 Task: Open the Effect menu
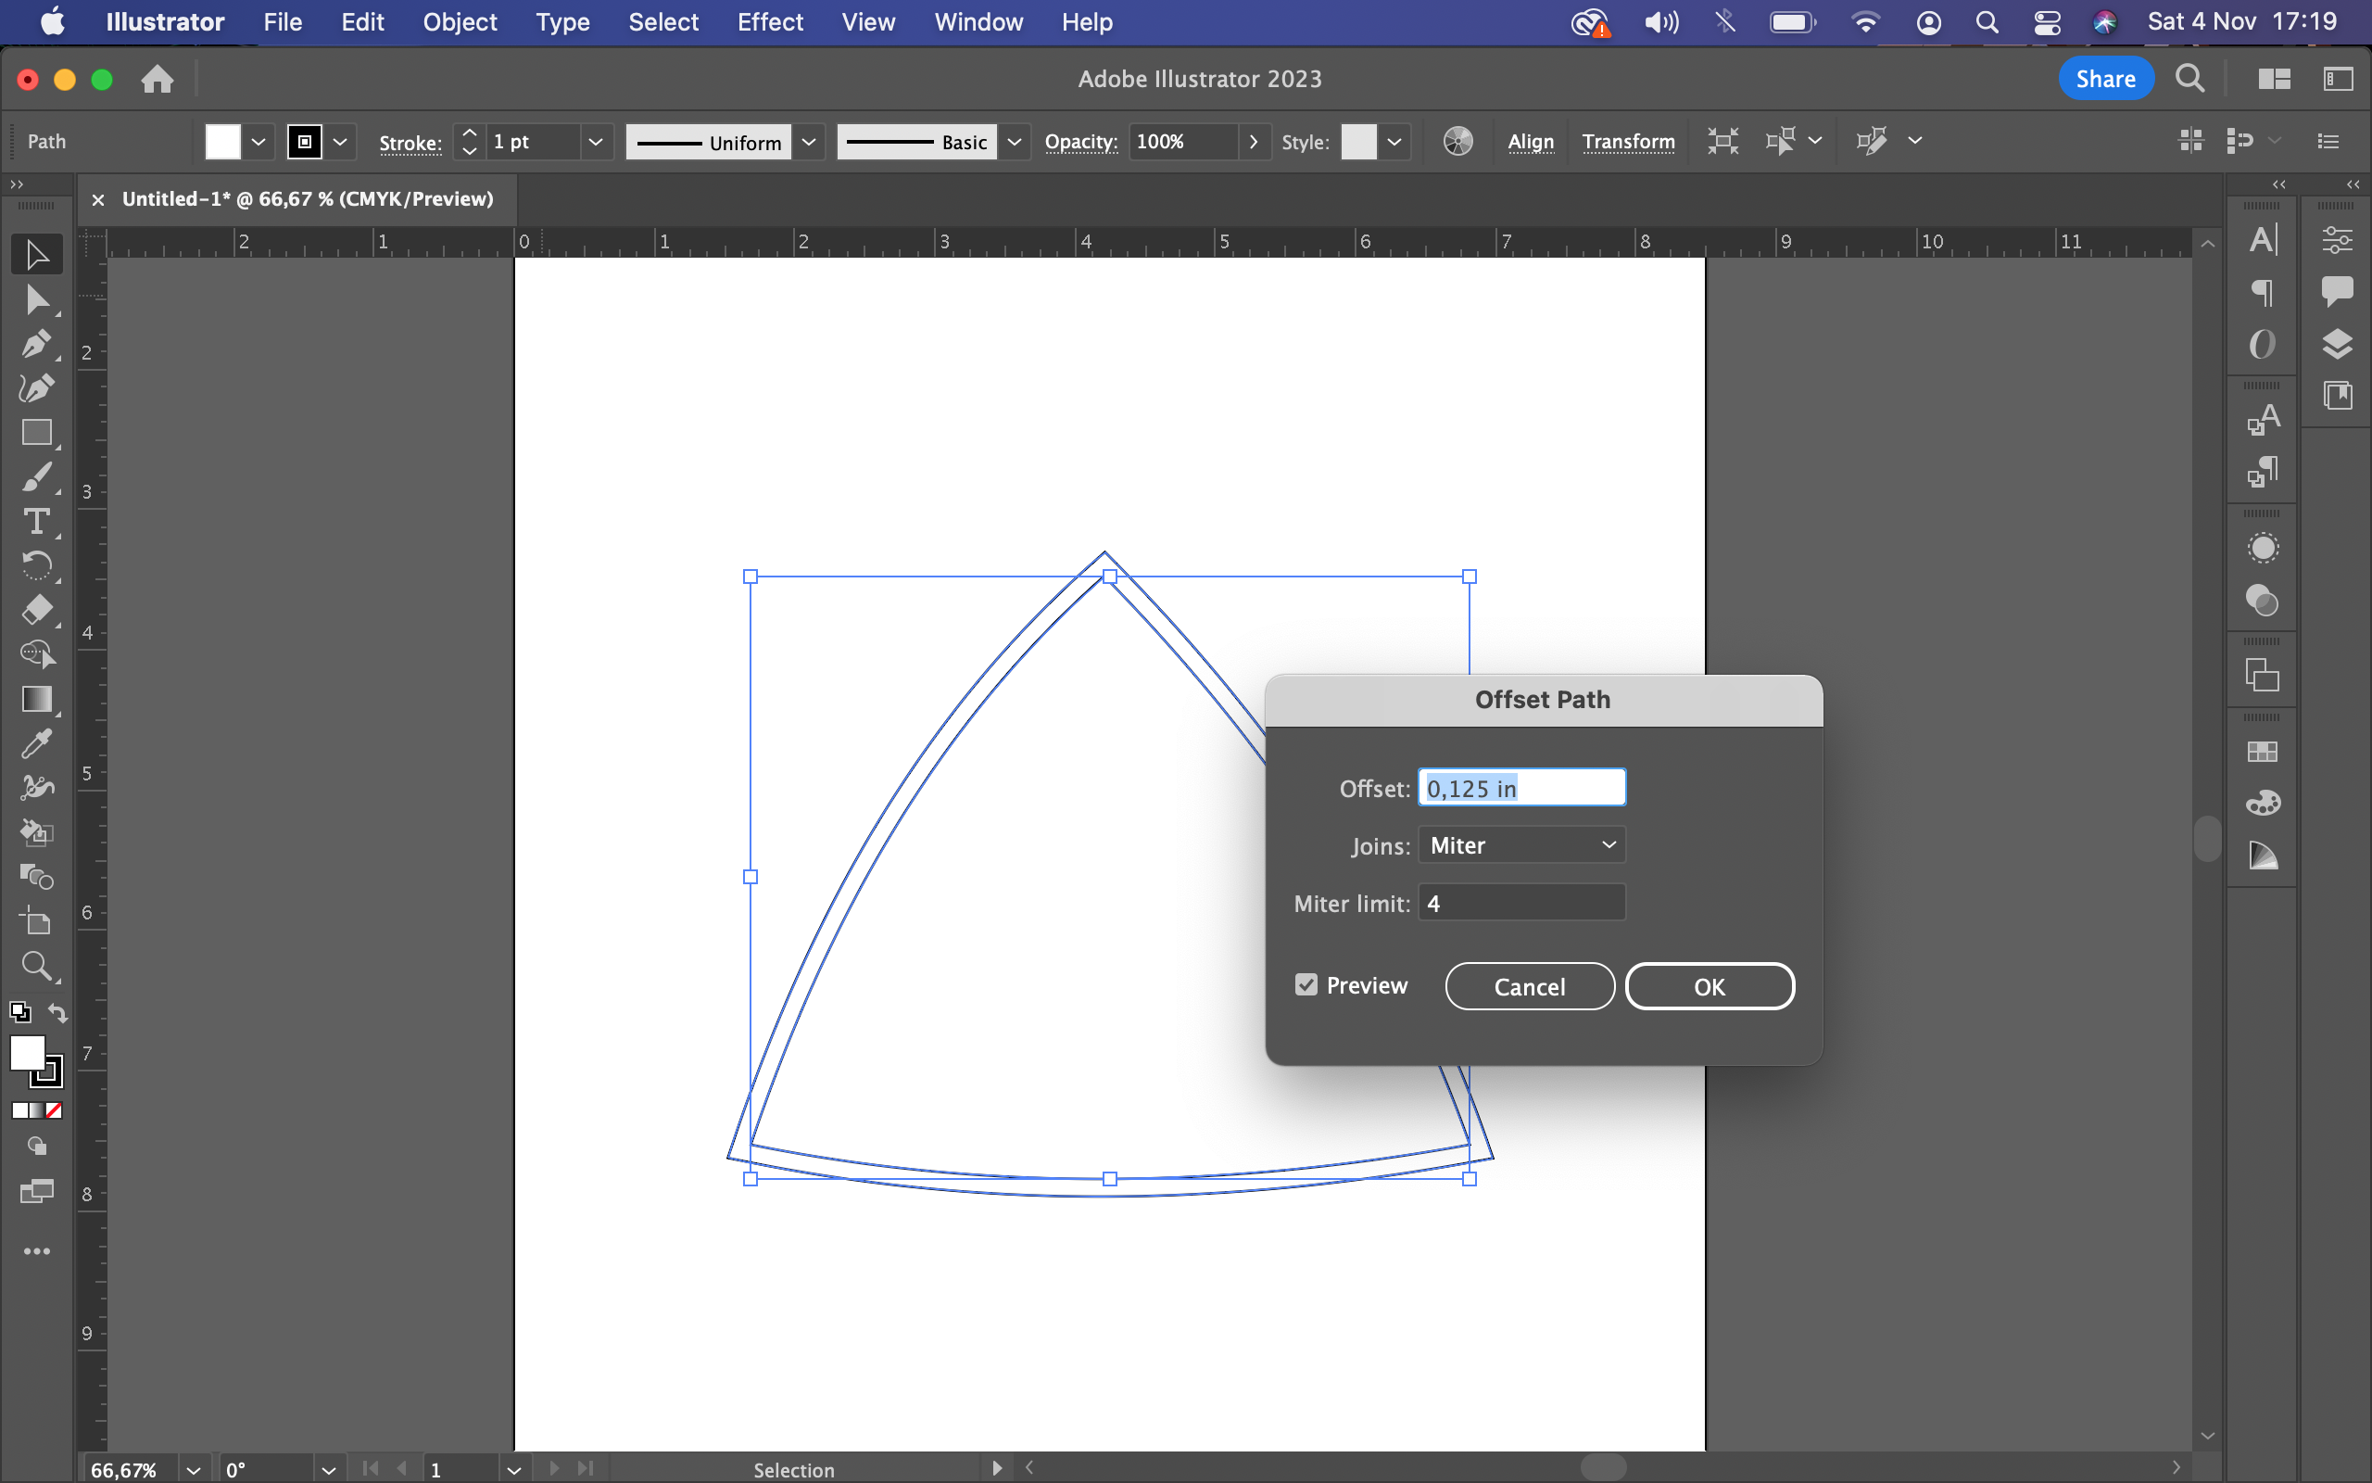tap(769, 21)
